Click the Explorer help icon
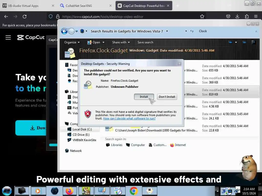Viewport: 262px width, 196px height. 254,42
